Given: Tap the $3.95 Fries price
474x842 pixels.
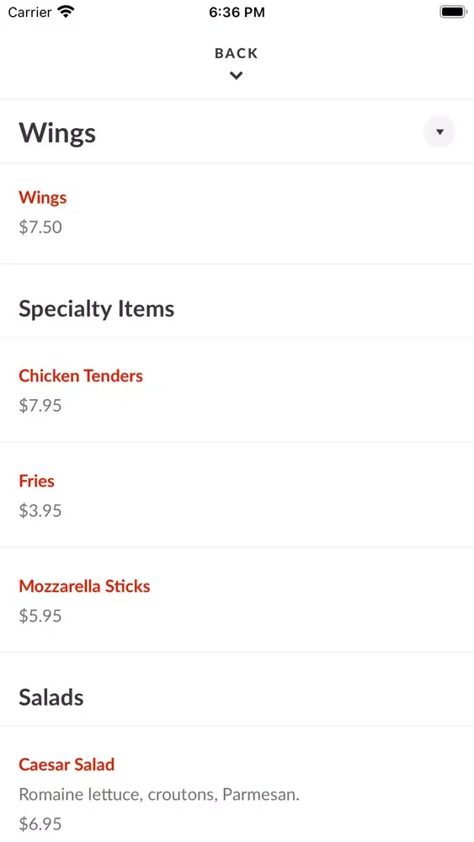Looking at the screenshot, I should [40, 511].
